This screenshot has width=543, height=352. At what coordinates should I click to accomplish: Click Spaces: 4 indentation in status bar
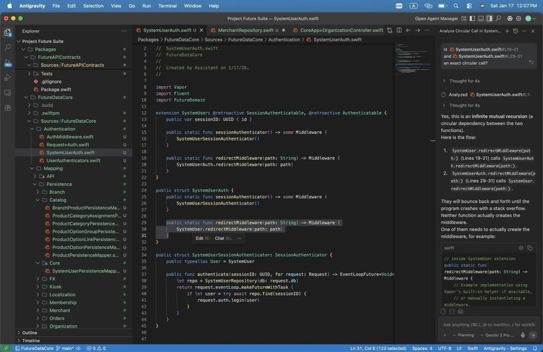[x=422, y=349]
